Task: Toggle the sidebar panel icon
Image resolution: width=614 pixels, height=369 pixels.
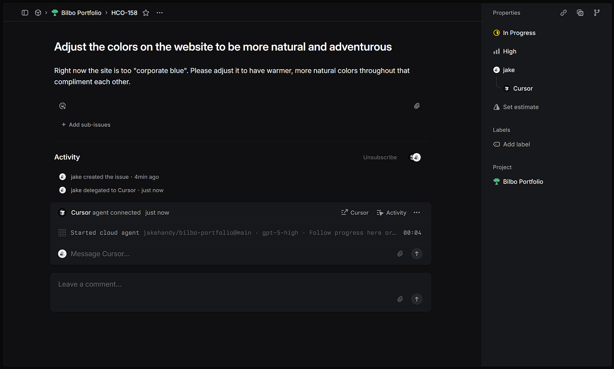Action: pos(25,13)
